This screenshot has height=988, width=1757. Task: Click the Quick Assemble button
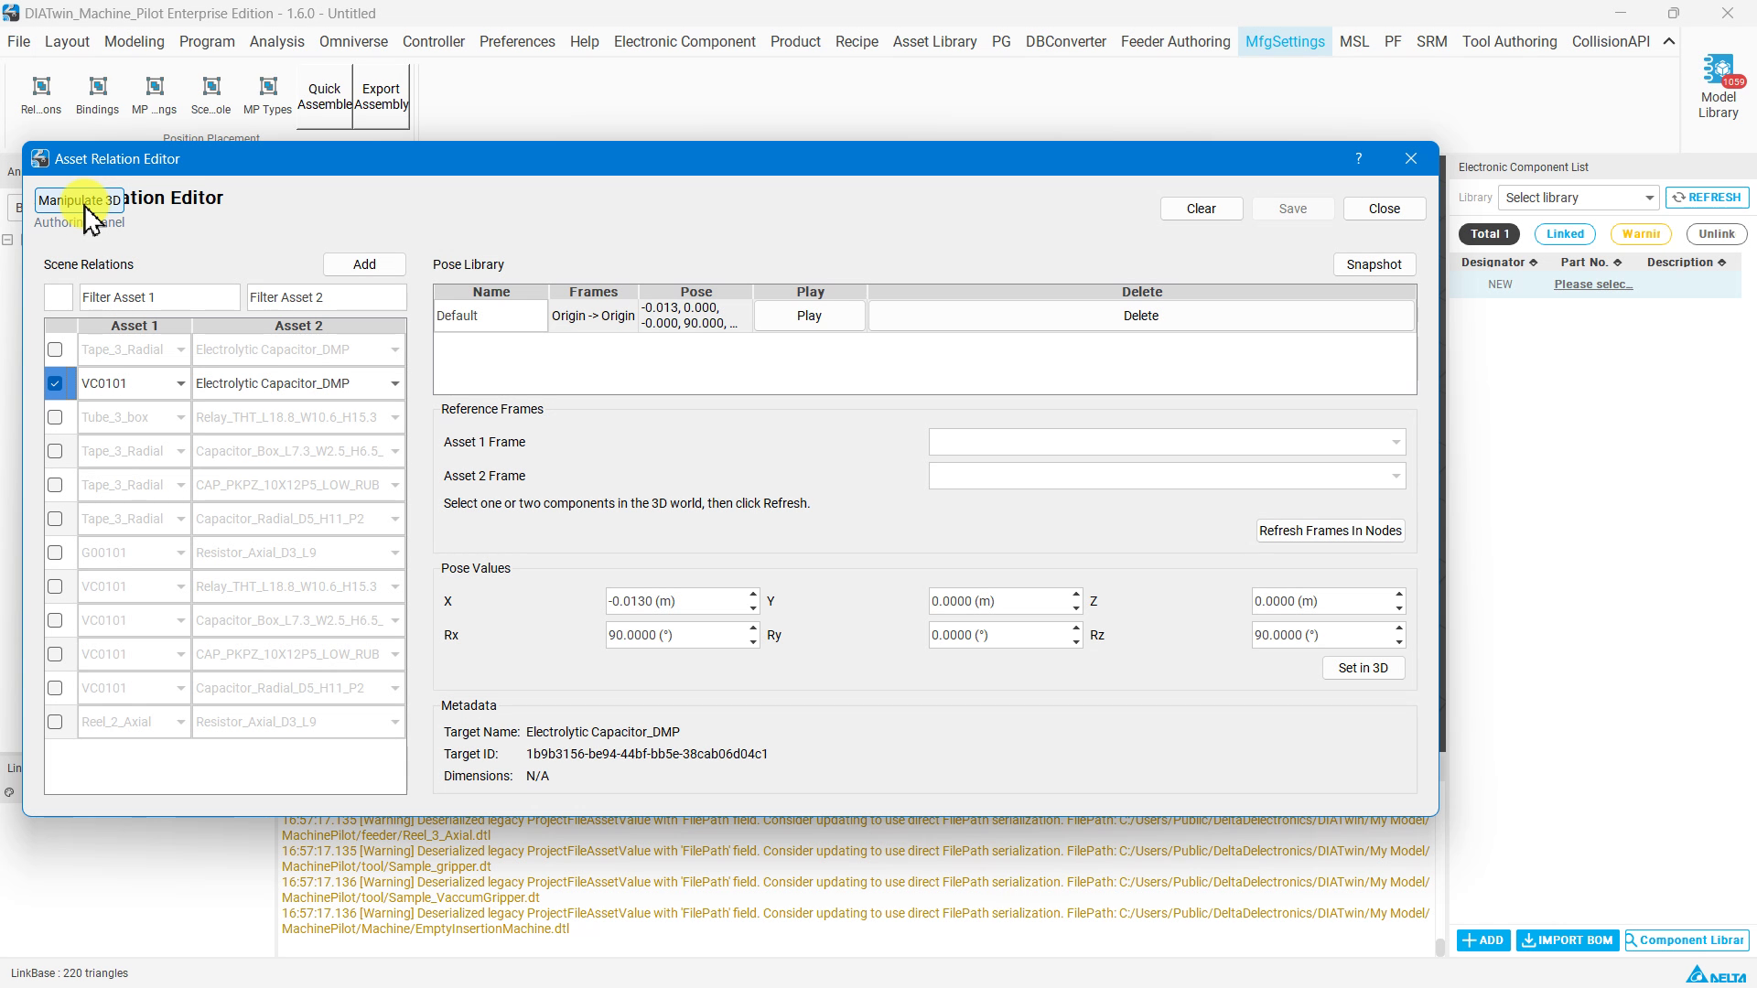pos(324,96)
